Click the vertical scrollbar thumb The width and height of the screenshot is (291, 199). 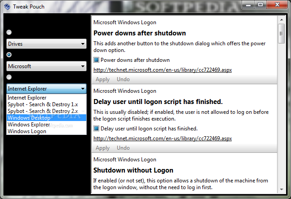[282, 34]
